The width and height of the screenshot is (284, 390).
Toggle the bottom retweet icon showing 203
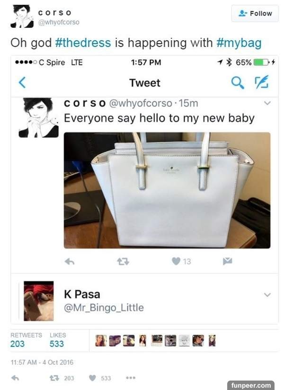click(x=53, y=378)
